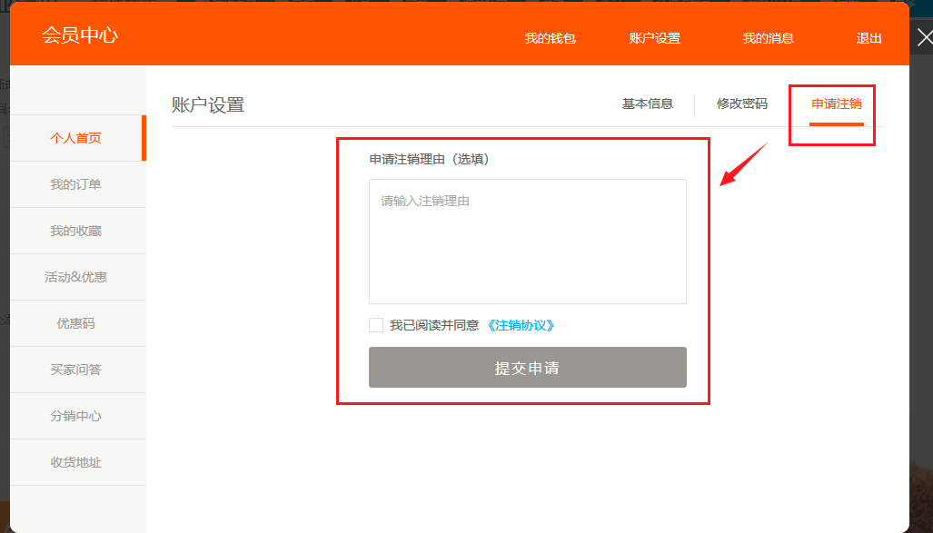Select 收货地址 in the sidebar
This screenshot has height=533, width=933.
pos(75,462)
